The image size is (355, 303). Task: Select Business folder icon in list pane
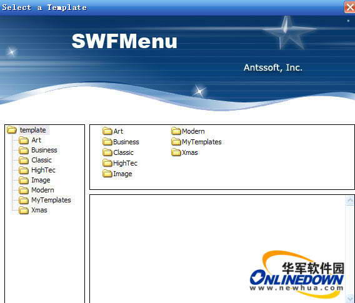107,142
